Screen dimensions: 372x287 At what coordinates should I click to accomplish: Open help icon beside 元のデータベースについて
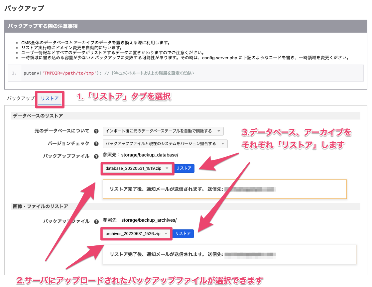96,131
